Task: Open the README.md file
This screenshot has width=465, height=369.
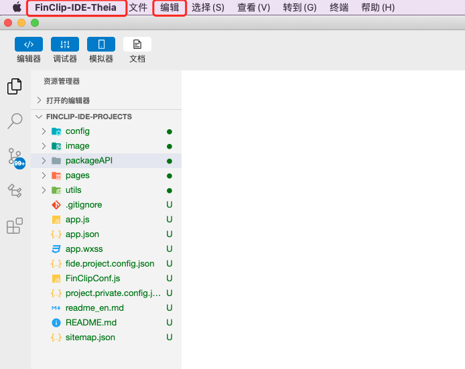Action: tap(91, 323)
